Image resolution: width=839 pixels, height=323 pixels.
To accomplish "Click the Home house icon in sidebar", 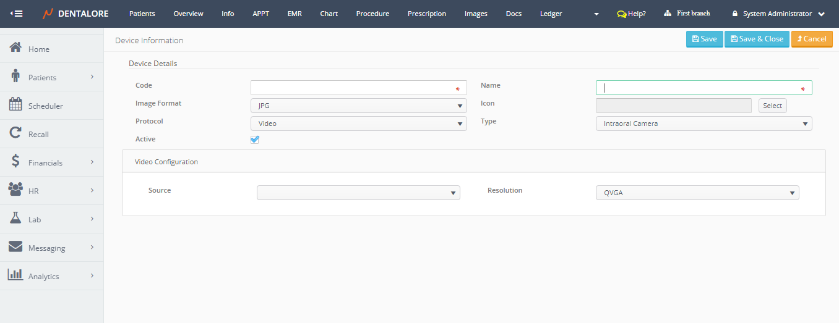I will pos(16,48).
